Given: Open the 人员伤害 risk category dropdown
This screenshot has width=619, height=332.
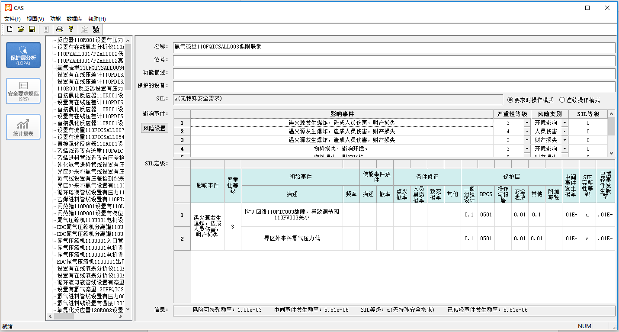Looking at the screenshot, I should pos(564,132).
